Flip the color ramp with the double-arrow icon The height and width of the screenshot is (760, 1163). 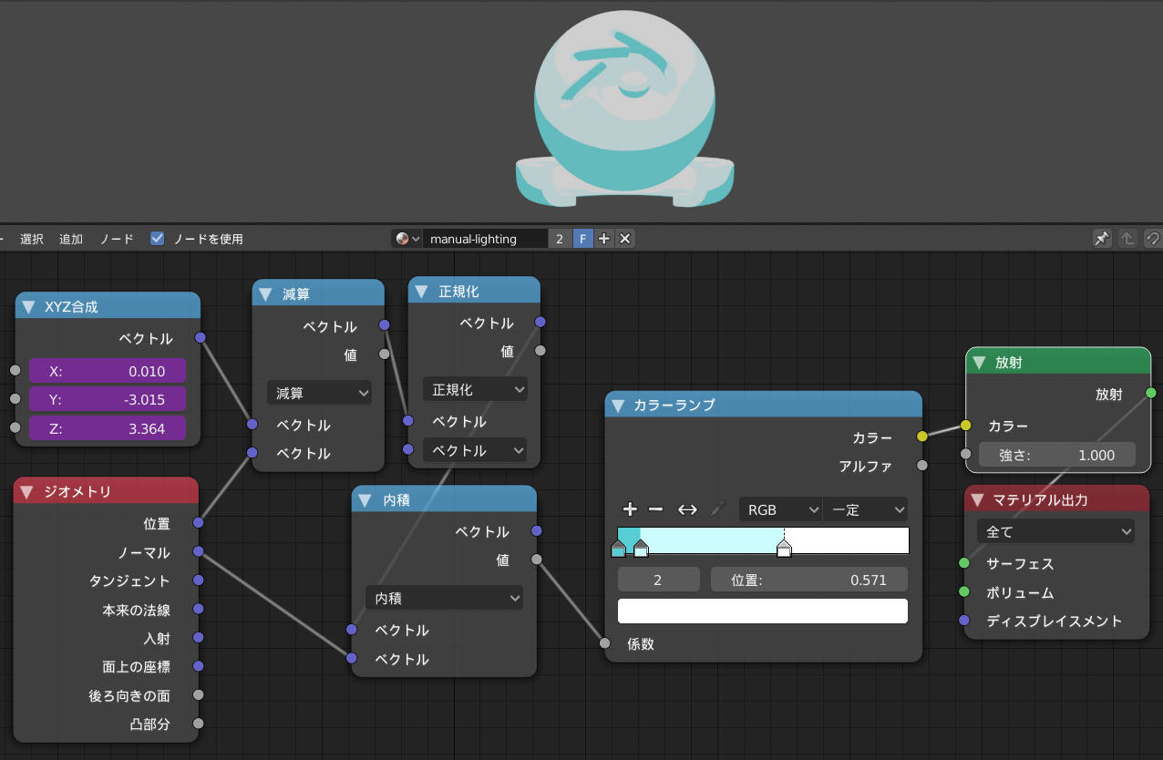point(687,509)
